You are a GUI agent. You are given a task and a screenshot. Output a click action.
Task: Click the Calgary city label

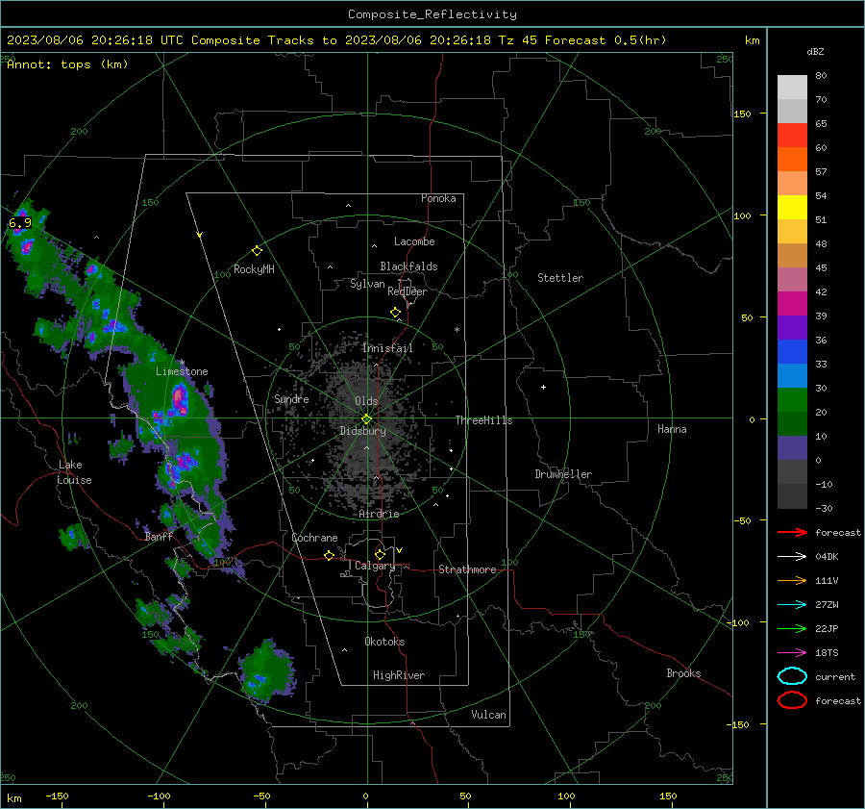375,566
